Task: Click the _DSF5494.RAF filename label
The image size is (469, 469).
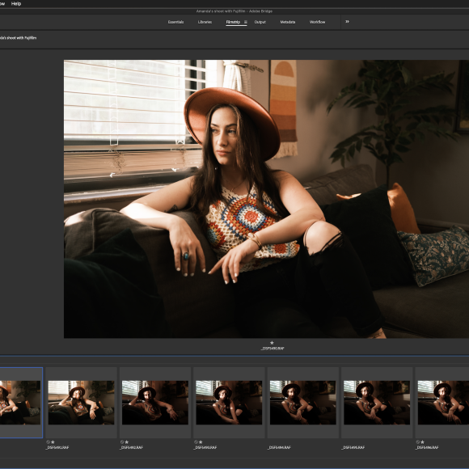Action: (279, 447)
